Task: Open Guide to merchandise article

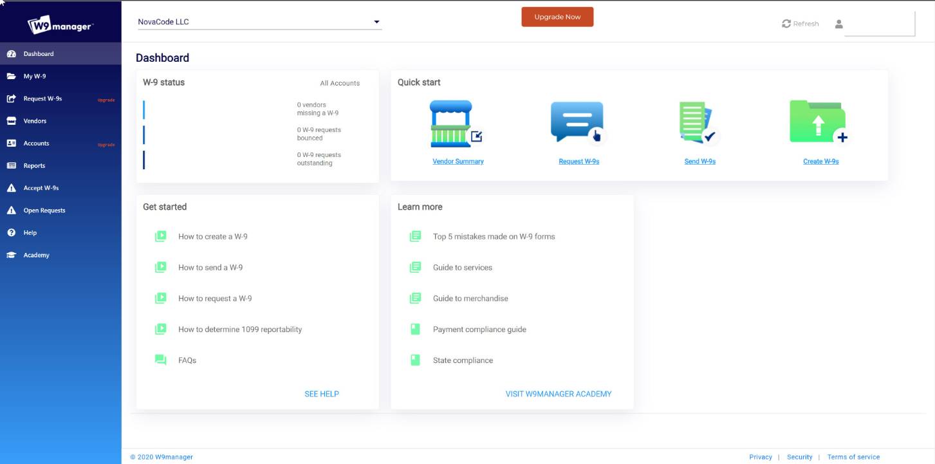Action: pos(470,299)
